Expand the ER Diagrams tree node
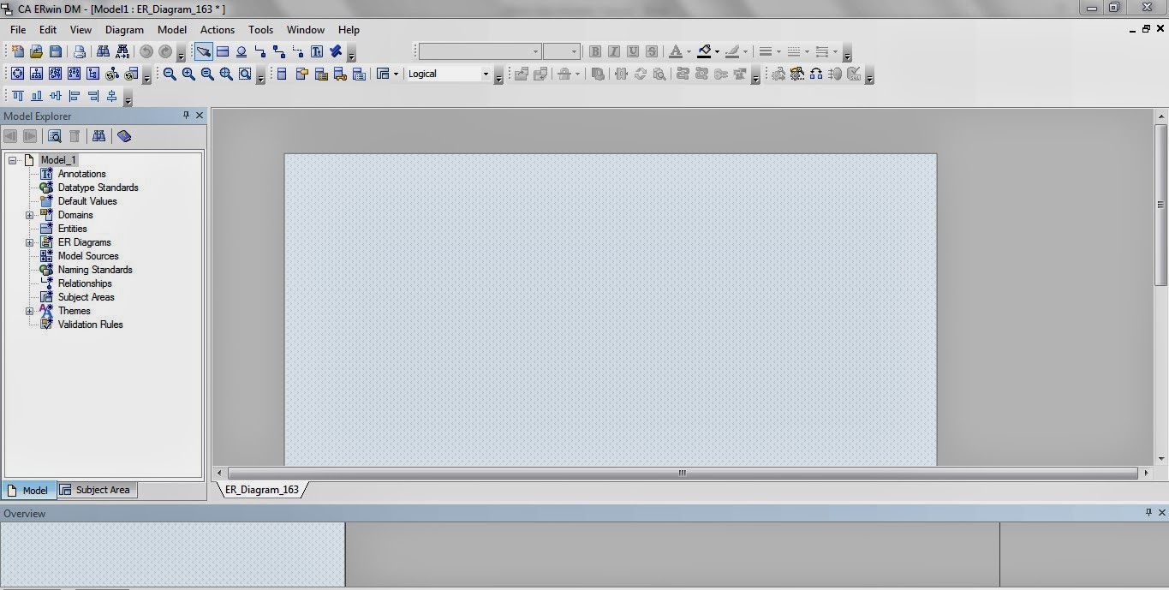Viewport: 1169px width, 590px height. [29, 242]
